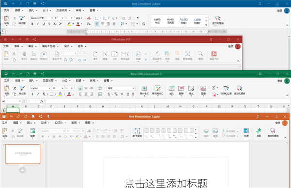Click the green star effects icon in presentation
Viewport: 291px width, 188px height.
coord(259,133)
